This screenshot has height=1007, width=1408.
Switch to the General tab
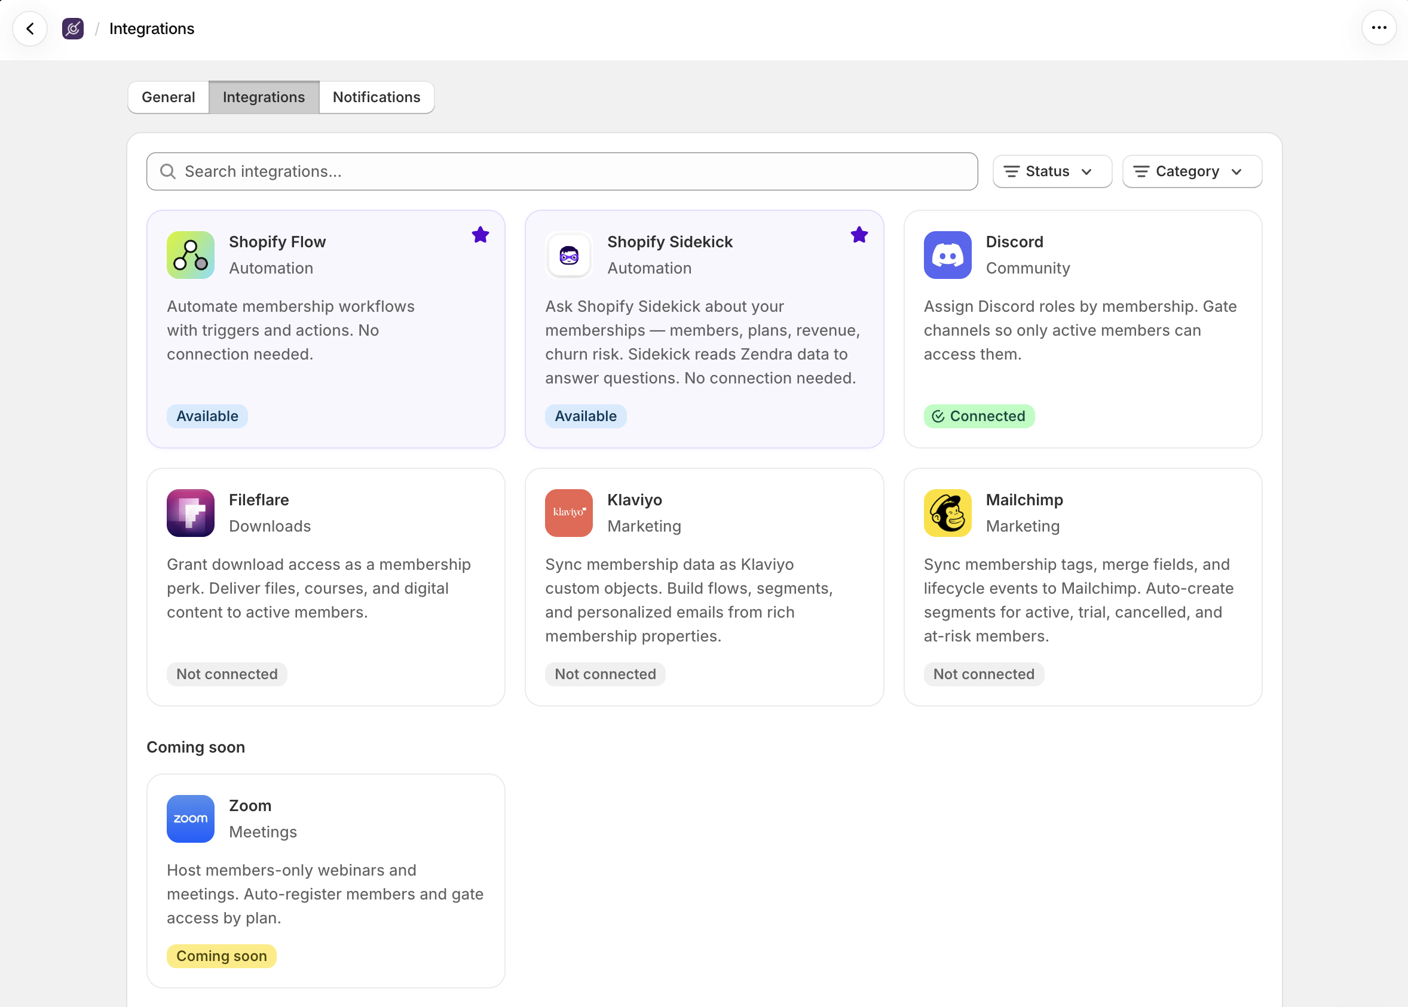pyautogui.click(x=168, y=97)
